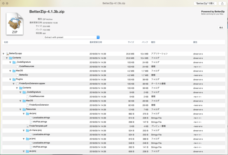Click the BetterZip.app application icon
The image size is (228, 155).
7,54
